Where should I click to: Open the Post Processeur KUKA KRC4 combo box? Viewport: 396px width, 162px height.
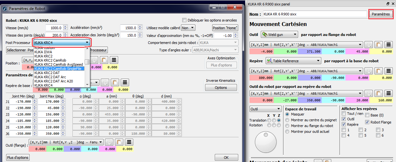point(61,42)
